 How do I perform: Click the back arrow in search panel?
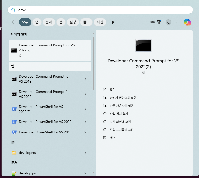(14, 22)
